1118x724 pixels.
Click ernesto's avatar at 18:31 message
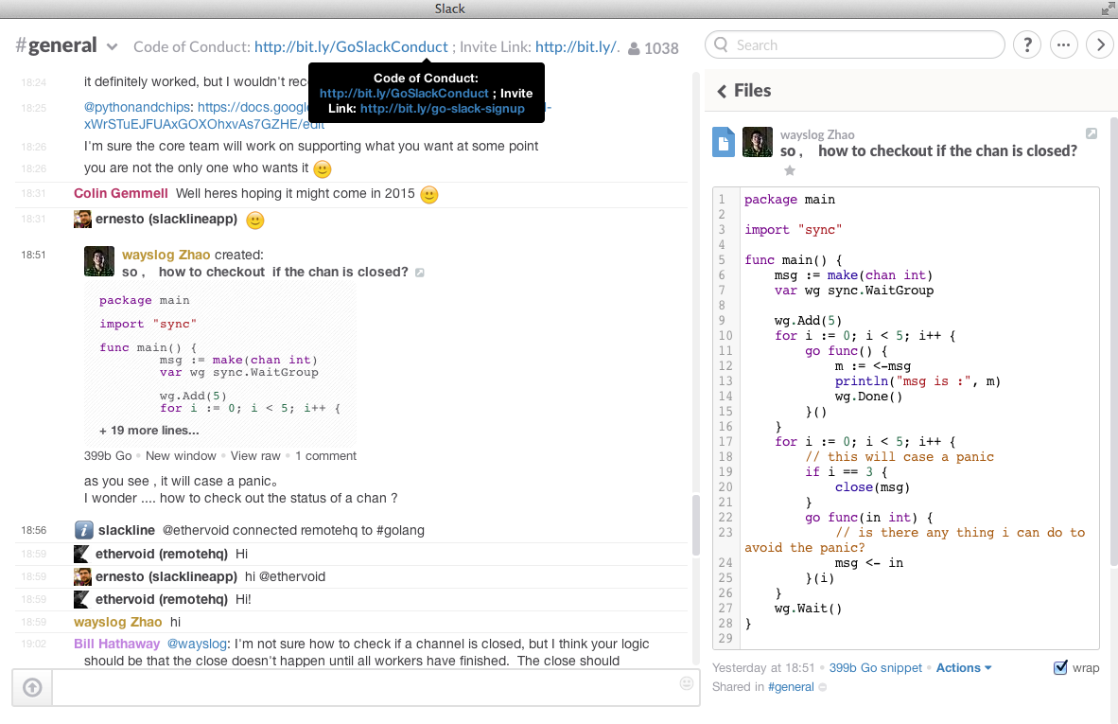(82, 219)
